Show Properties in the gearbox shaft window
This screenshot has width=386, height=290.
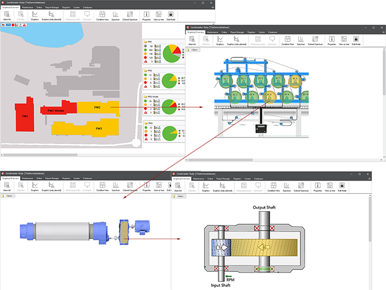(x=318, y=187)
